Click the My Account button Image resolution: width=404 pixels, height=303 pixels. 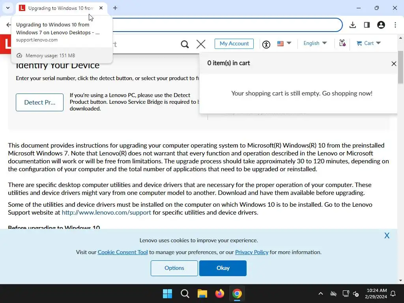234,43
